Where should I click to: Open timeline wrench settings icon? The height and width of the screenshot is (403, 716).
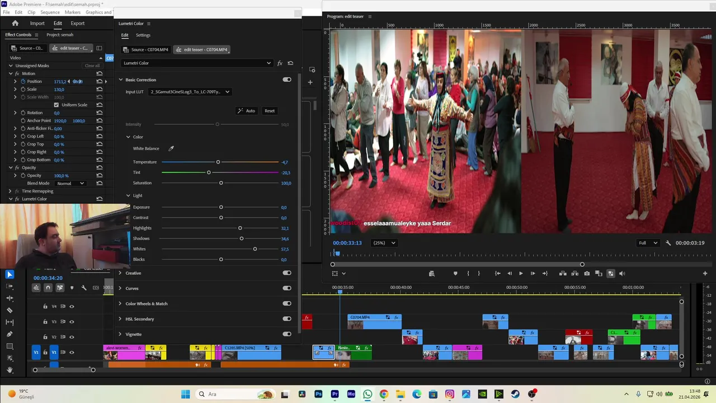pyautogui.click(x=84, y=288)
